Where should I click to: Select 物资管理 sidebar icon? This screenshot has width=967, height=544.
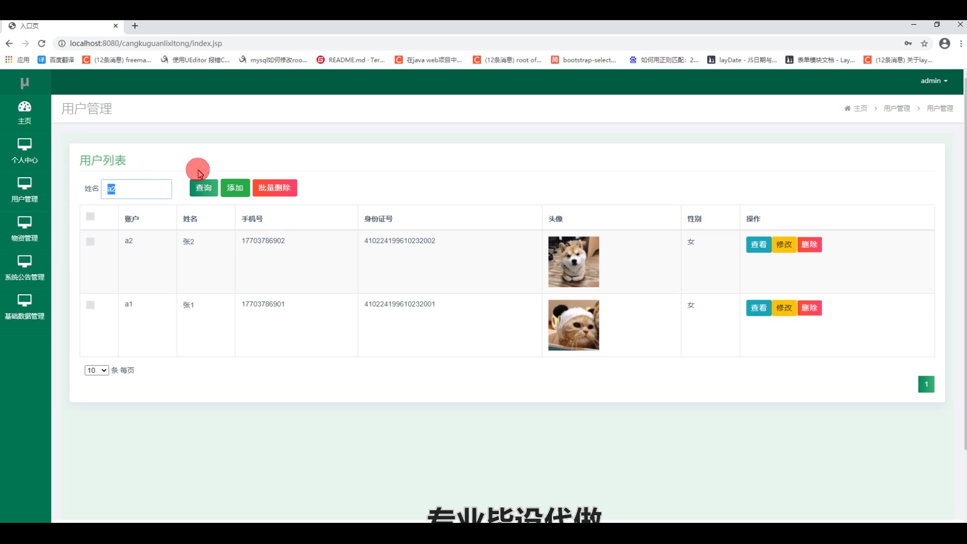pyautogui.click(x=24, y=223)
